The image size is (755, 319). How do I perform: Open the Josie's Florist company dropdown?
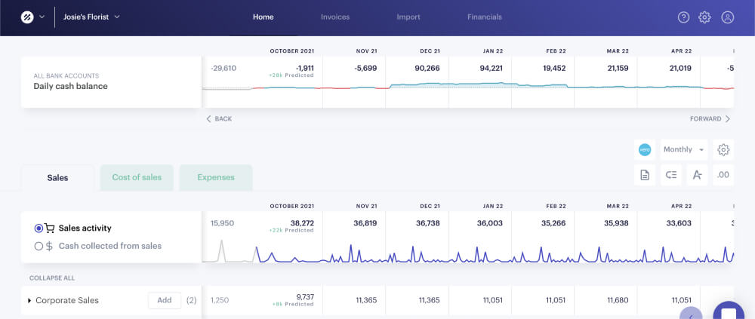coord(91,17)
